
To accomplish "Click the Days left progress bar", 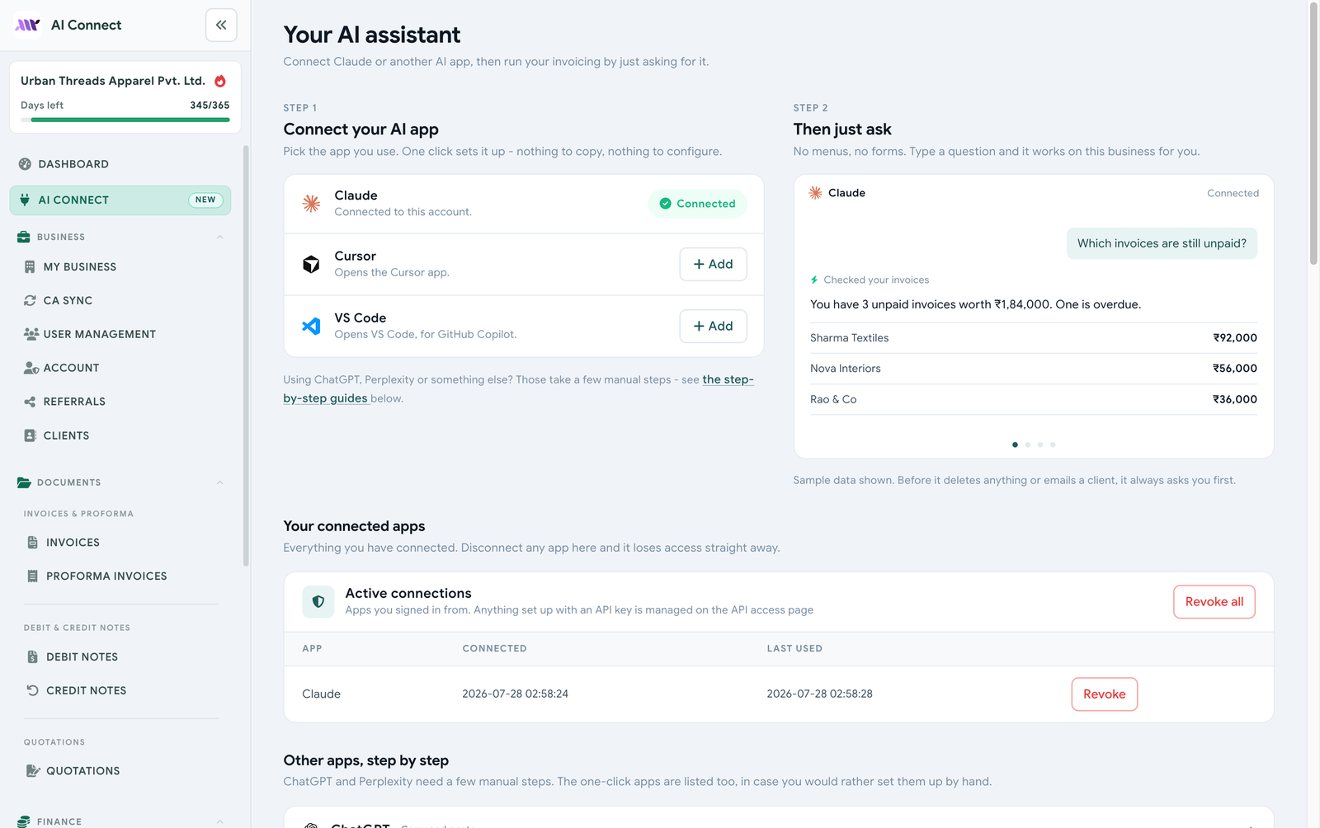I will 125,120.
